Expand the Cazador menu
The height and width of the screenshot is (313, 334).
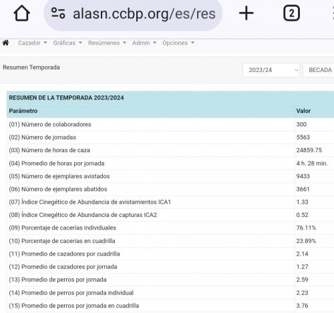click(x=33, y=43)
